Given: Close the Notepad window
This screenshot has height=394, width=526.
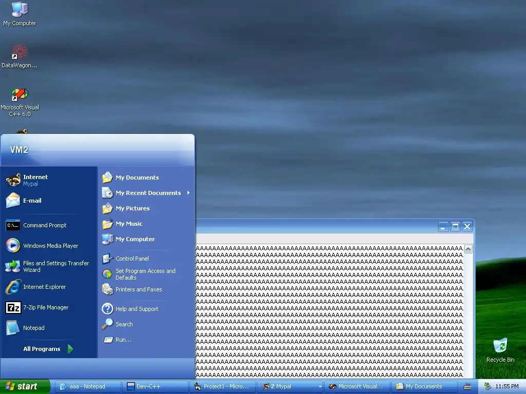Looking at the screenshot, I should click(467, 227).
